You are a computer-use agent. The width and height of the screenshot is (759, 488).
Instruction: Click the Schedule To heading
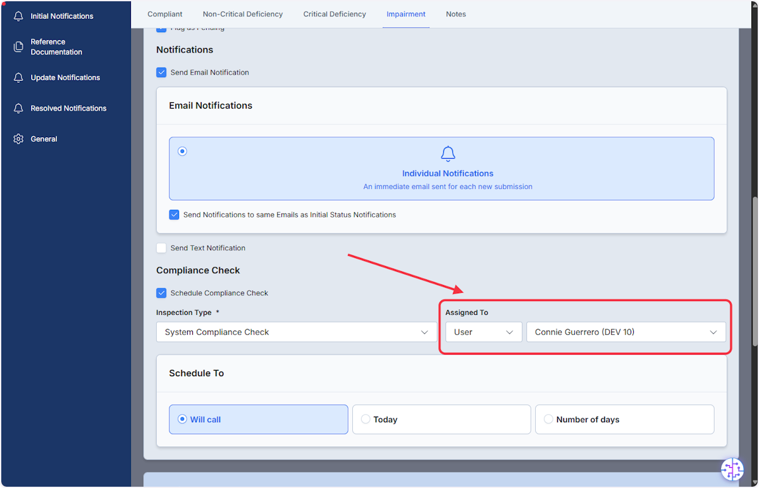point(196,374)
